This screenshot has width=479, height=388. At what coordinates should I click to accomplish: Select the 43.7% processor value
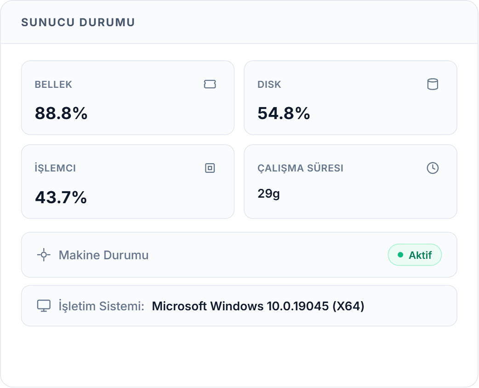(x=61, y=197)
